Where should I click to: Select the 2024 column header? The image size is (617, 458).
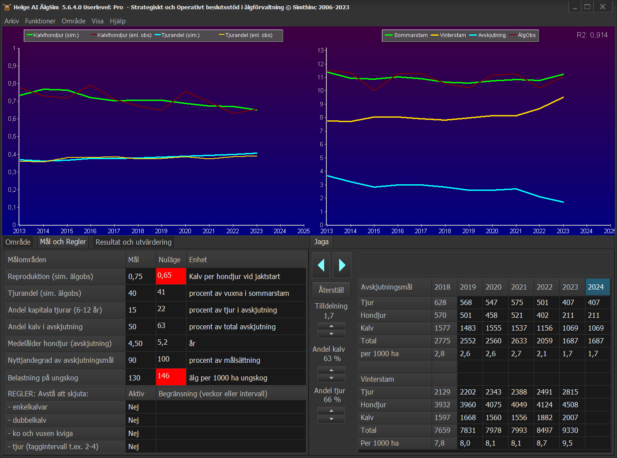tap(598, 287)
